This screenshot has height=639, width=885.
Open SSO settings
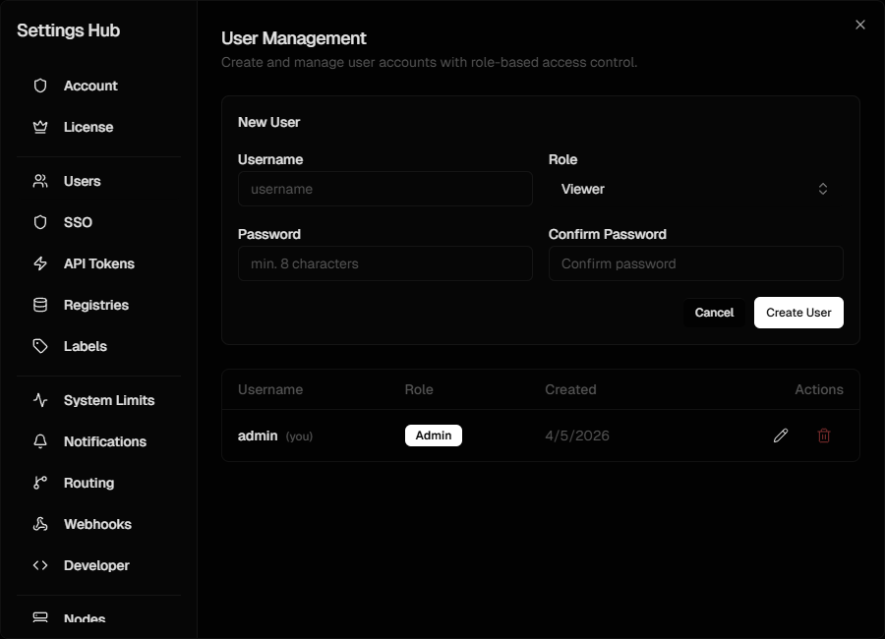[98, 222]
